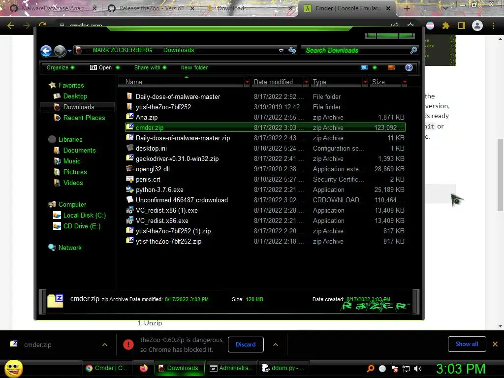This screenshot has width=504, height=378.
Task: Open the volume speaker tray icon
Action: [x=418, y=369]
